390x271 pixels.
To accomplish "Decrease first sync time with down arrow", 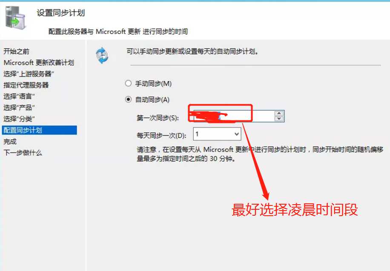I will pyautogui.click(x=279, y=119).
